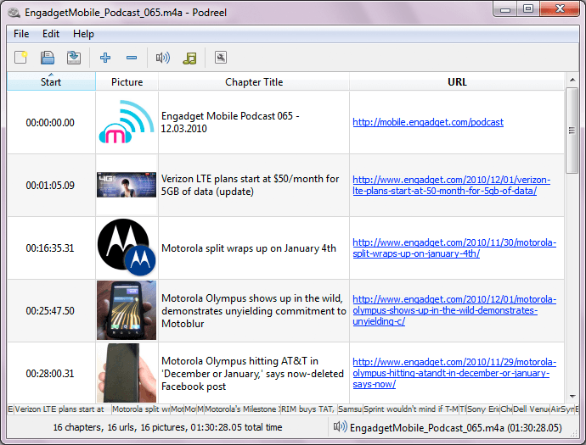
Task: Select the Verizon 4G picture thumbnail
Action: click(x=127, y=185)
